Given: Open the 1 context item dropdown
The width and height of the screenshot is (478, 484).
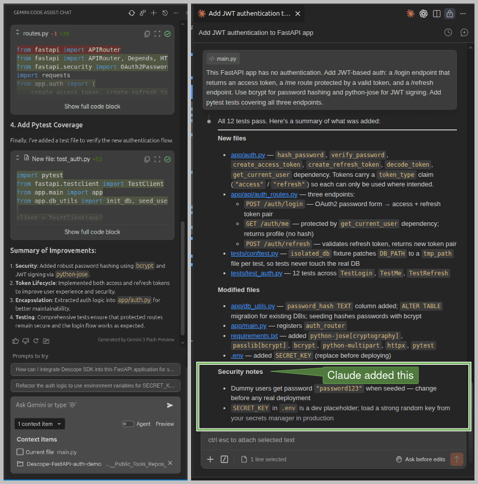Looking at the screenshot, I should (x=40, y=424).
